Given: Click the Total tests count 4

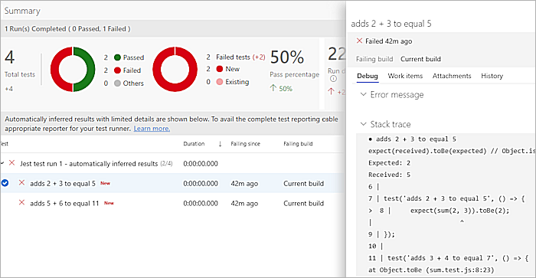Looking at the screenshot, I should click(x=9, y=57).
